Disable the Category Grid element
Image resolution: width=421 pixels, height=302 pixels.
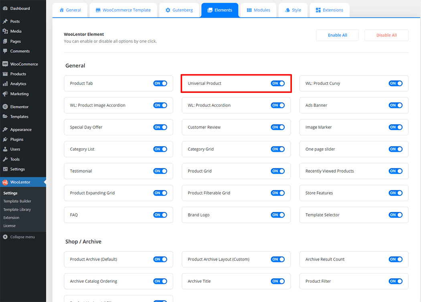pos(277,149)
